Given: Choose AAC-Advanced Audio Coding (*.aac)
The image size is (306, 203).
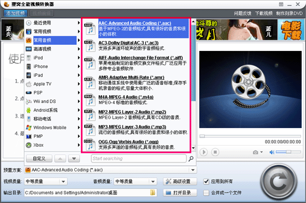Looking at the screenshot, I should [x=134, y=23].
